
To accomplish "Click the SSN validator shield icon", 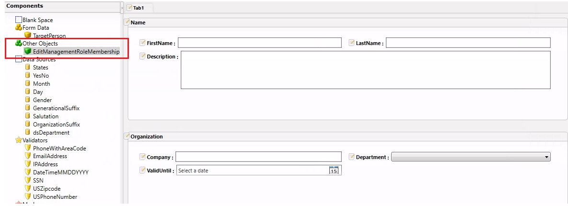I will (27, 180).
